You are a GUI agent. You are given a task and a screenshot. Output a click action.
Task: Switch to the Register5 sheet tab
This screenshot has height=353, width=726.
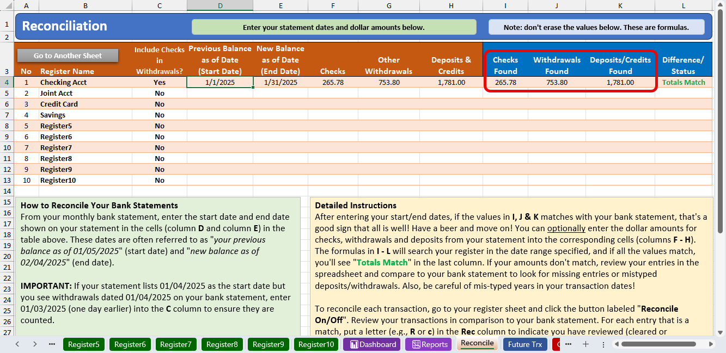84,344
